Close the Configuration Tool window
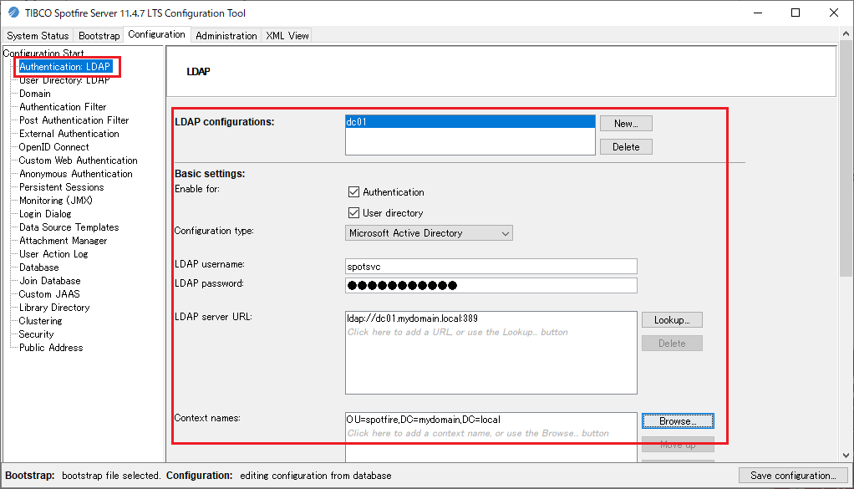 pos(833,13)
